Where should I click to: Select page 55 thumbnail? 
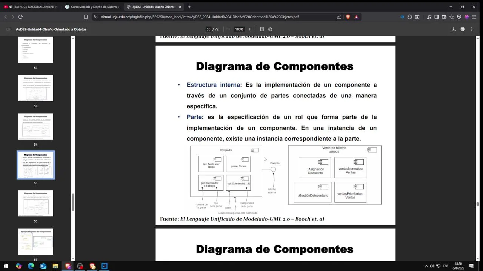pos(35,165)
